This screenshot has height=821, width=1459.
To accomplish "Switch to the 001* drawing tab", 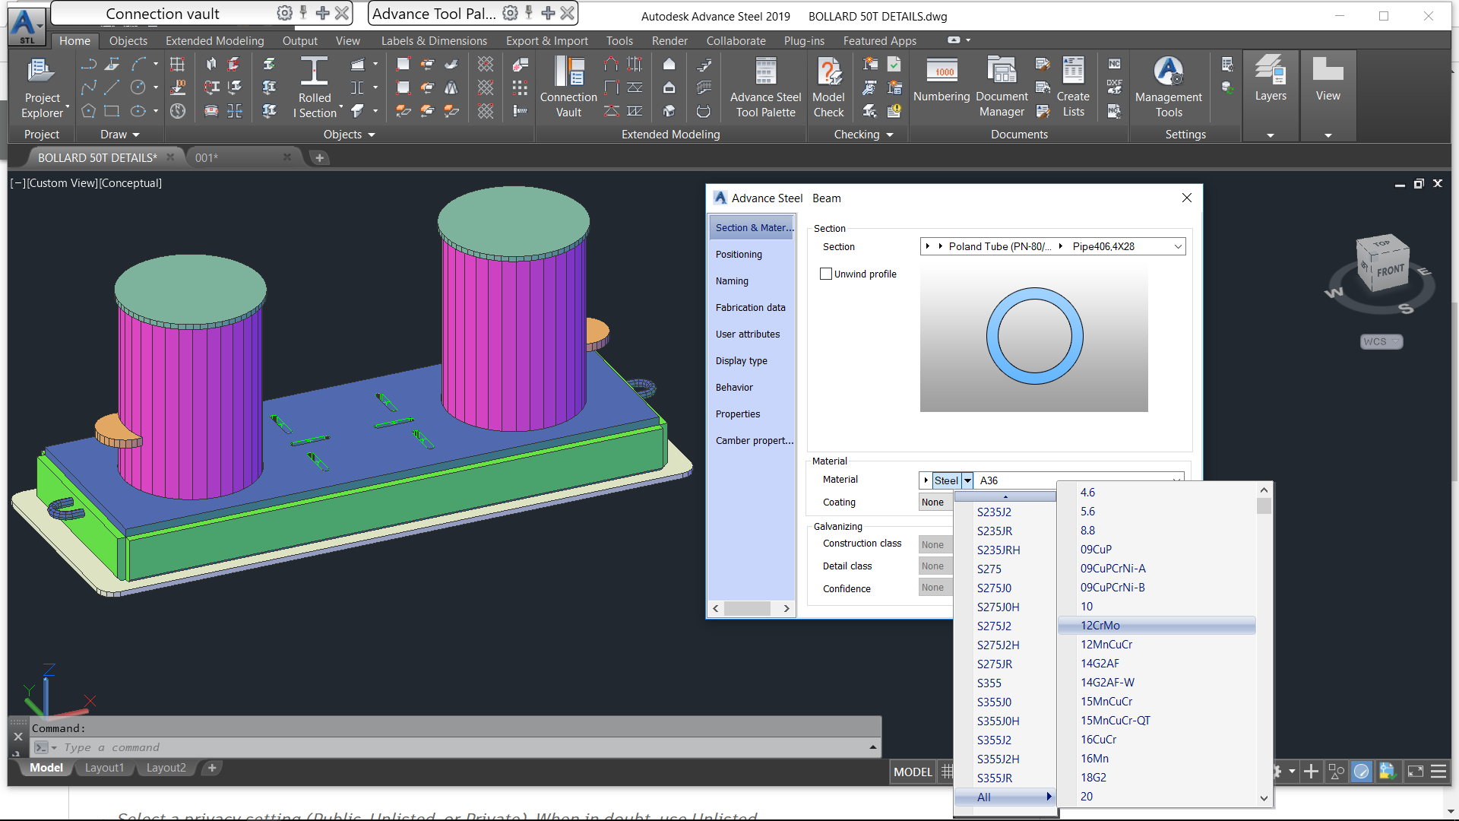I will [207, 157].
